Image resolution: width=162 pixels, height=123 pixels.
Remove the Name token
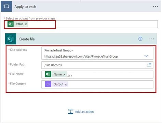pyautogui.click(x=64, y=75)
